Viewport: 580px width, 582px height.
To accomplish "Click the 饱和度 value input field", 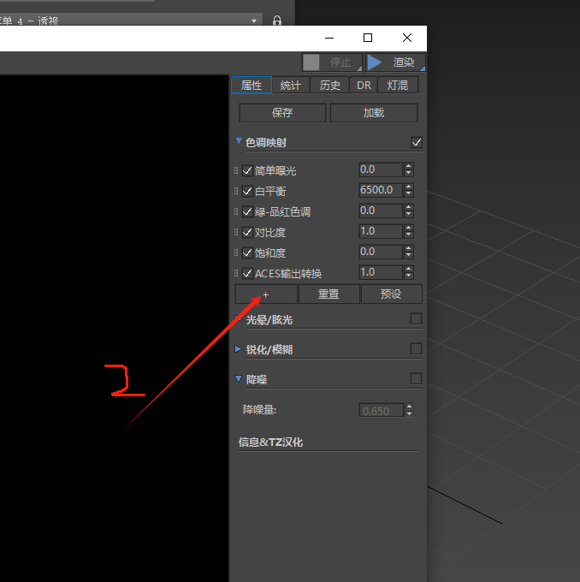I will click(380, 252).
